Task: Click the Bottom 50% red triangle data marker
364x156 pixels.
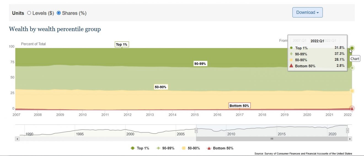Action: coord(352,108)
